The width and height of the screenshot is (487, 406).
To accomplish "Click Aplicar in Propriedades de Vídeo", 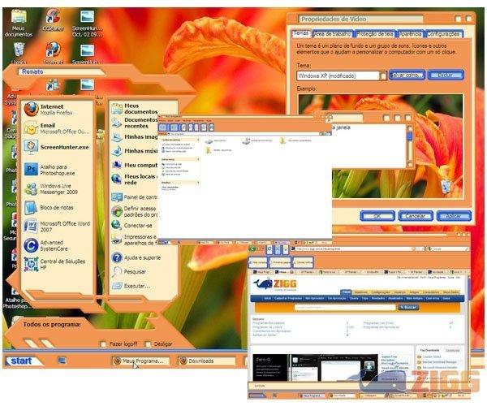I will [454, 215].
